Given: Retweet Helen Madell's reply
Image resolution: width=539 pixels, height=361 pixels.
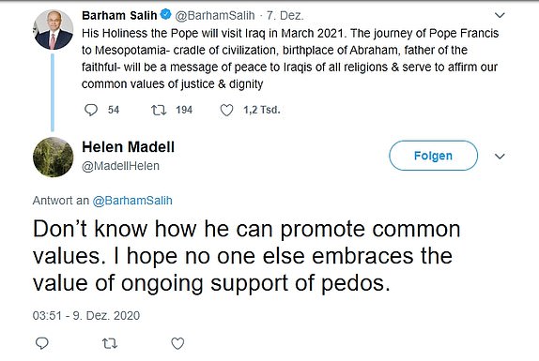Looking at the screenshot, I should pyautogui.click(x=110, y=343).
